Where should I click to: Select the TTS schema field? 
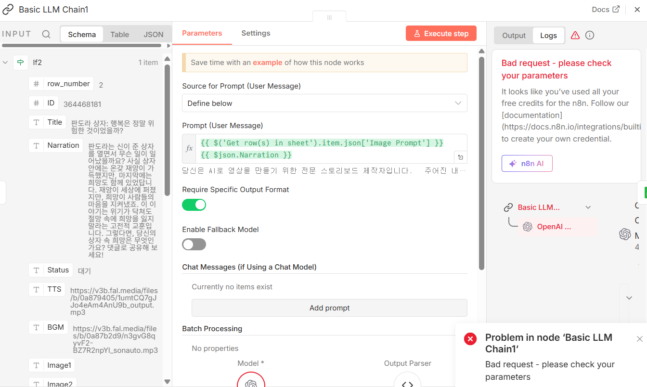point(47,289)
